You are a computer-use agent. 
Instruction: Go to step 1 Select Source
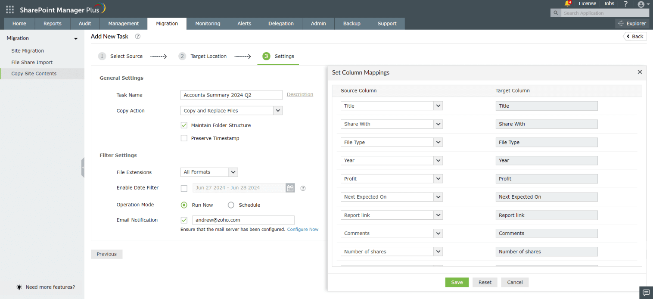(120, 56)
